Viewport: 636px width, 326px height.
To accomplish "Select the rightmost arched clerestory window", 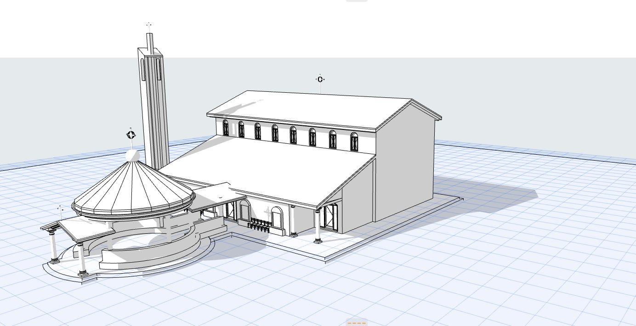I will click(x=354, y=142).
